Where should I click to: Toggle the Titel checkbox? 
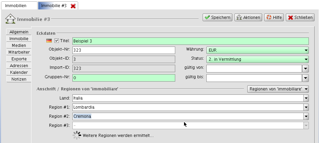pos(56,41)
